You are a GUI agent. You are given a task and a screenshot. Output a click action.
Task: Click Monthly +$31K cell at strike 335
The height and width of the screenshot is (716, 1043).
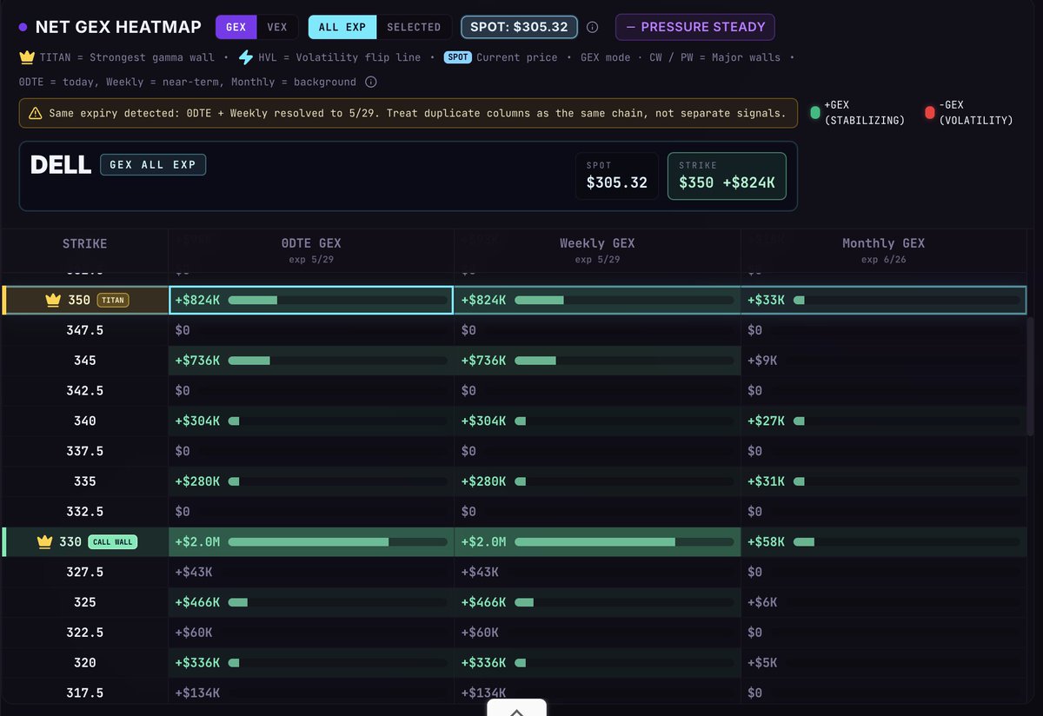[x=884, y=481]
